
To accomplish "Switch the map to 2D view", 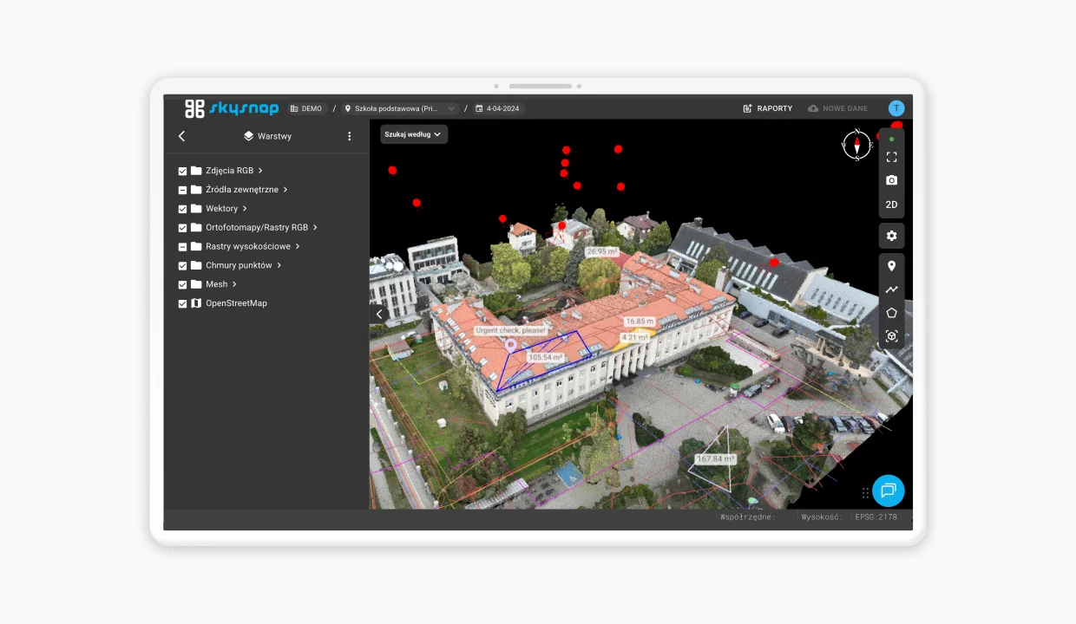I will pos(891,205).
